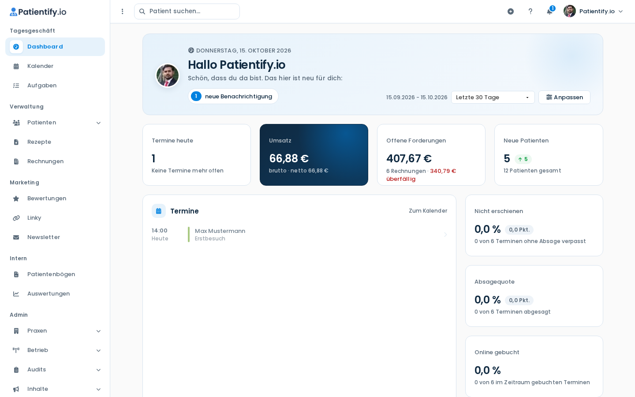This screenshot has height=397, width=635.
Task: Click the Rechnungen invoice icon
Action: pos(16,161)
